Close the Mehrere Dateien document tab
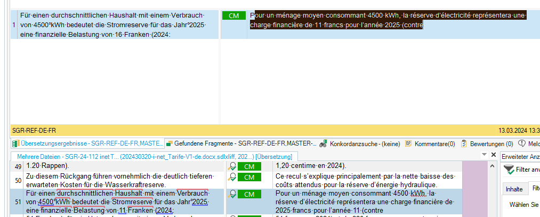 click(493, 155)
